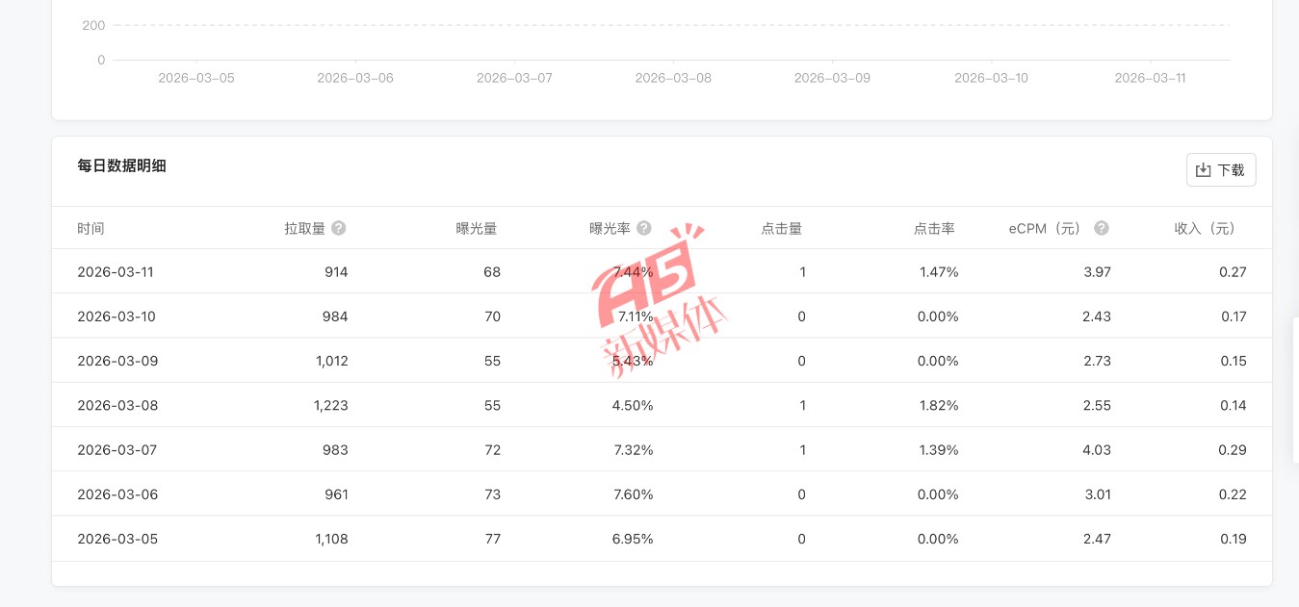The width and height of the screenshot is (1299, 607).
Task: Select the 2026-03-11 date cell in table
Action: point(116,272)
